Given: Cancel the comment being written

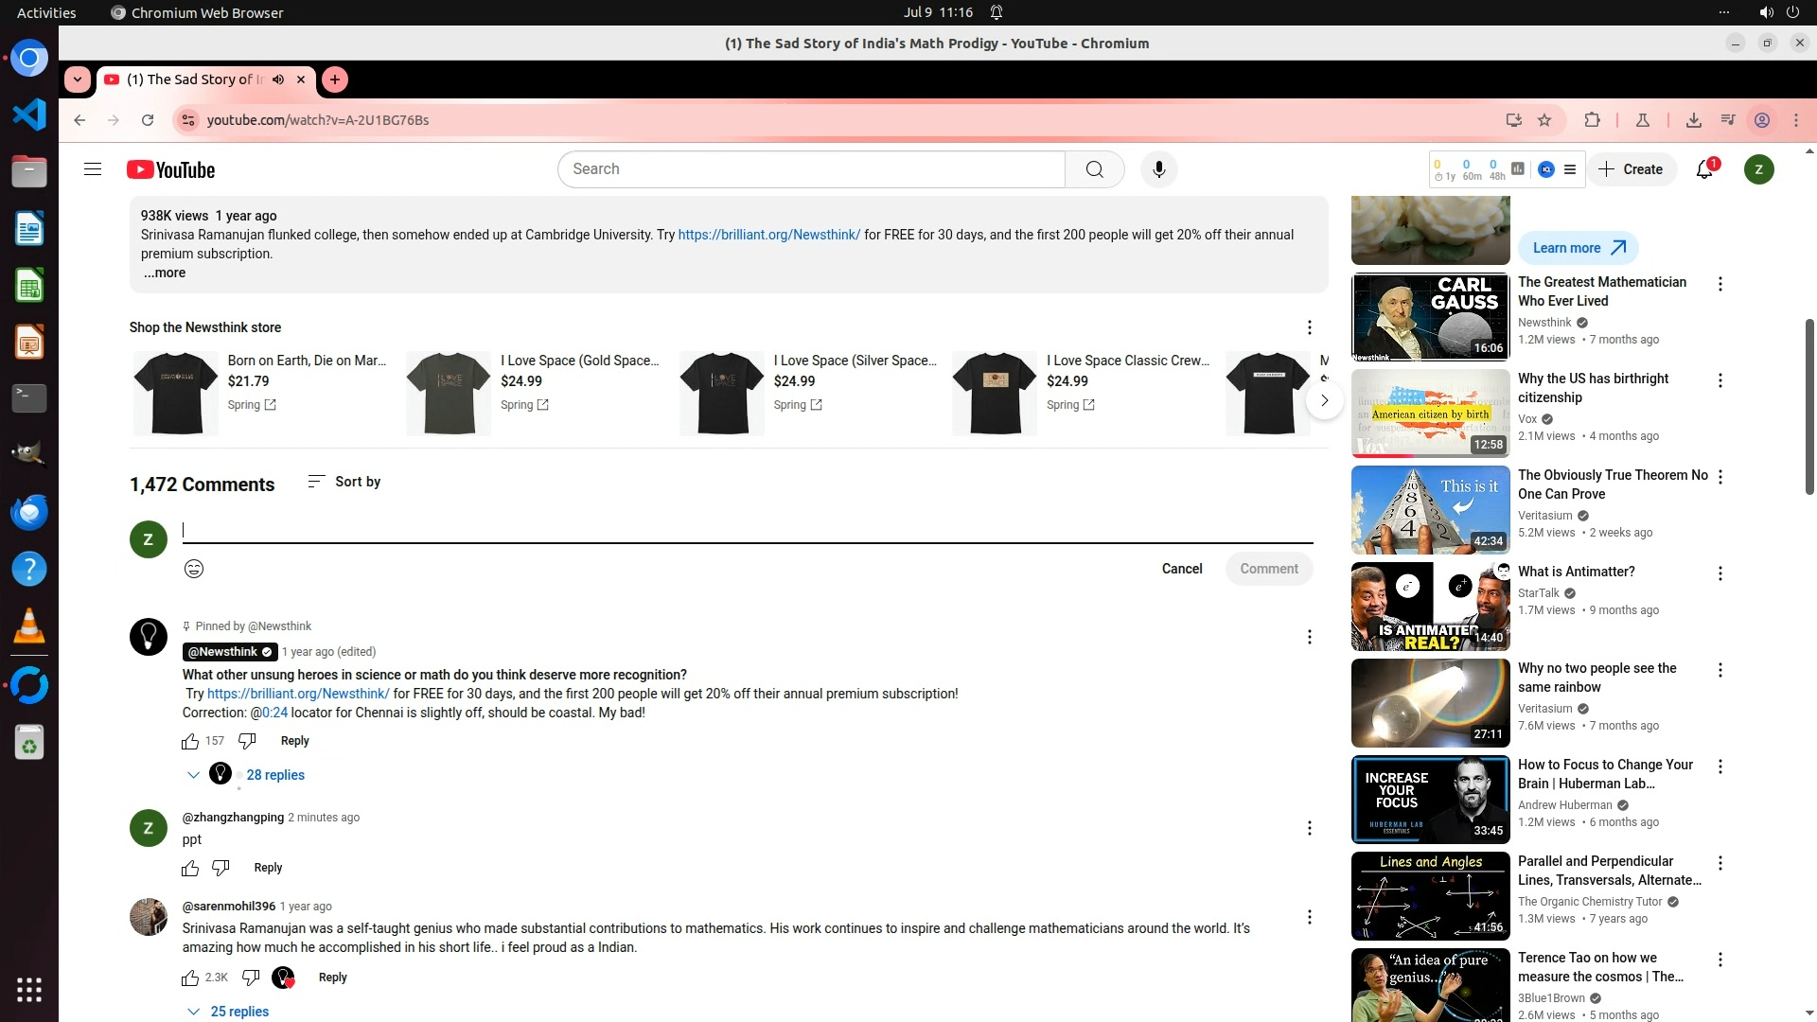Looking at the screenshot, I should 1181,569.
